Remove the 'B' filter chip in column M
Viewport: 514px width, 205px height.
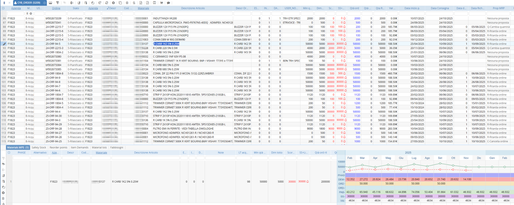(31, 14)
